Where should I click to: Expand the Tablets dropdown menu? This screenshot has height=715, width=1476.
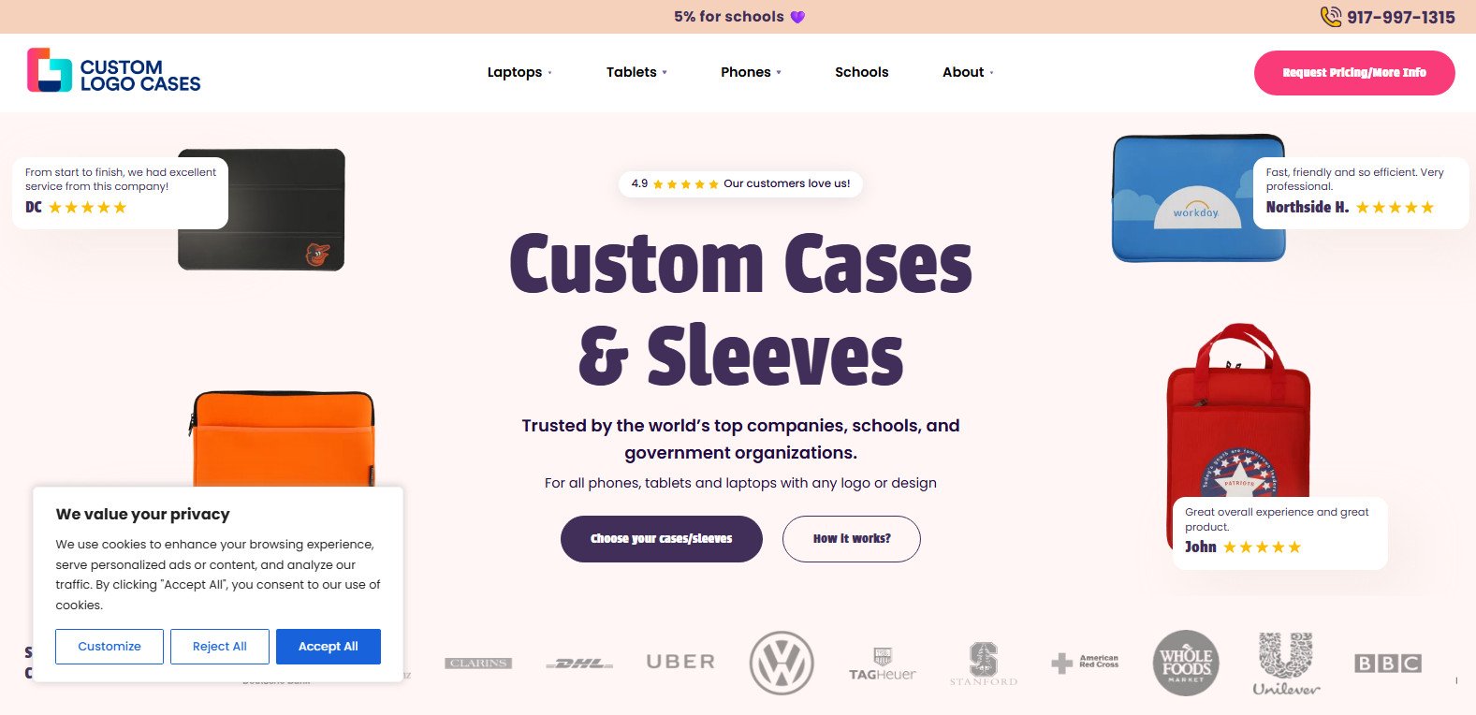tap(636, 72)
